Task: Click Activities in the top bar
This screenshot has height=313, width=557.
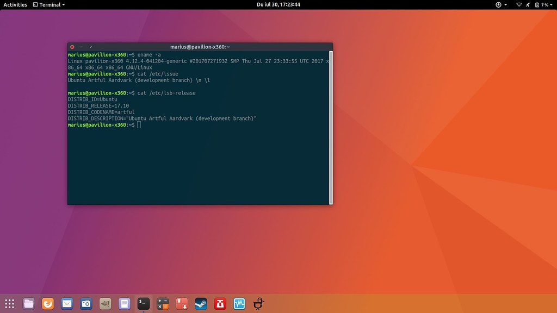Action: point(14,5)
